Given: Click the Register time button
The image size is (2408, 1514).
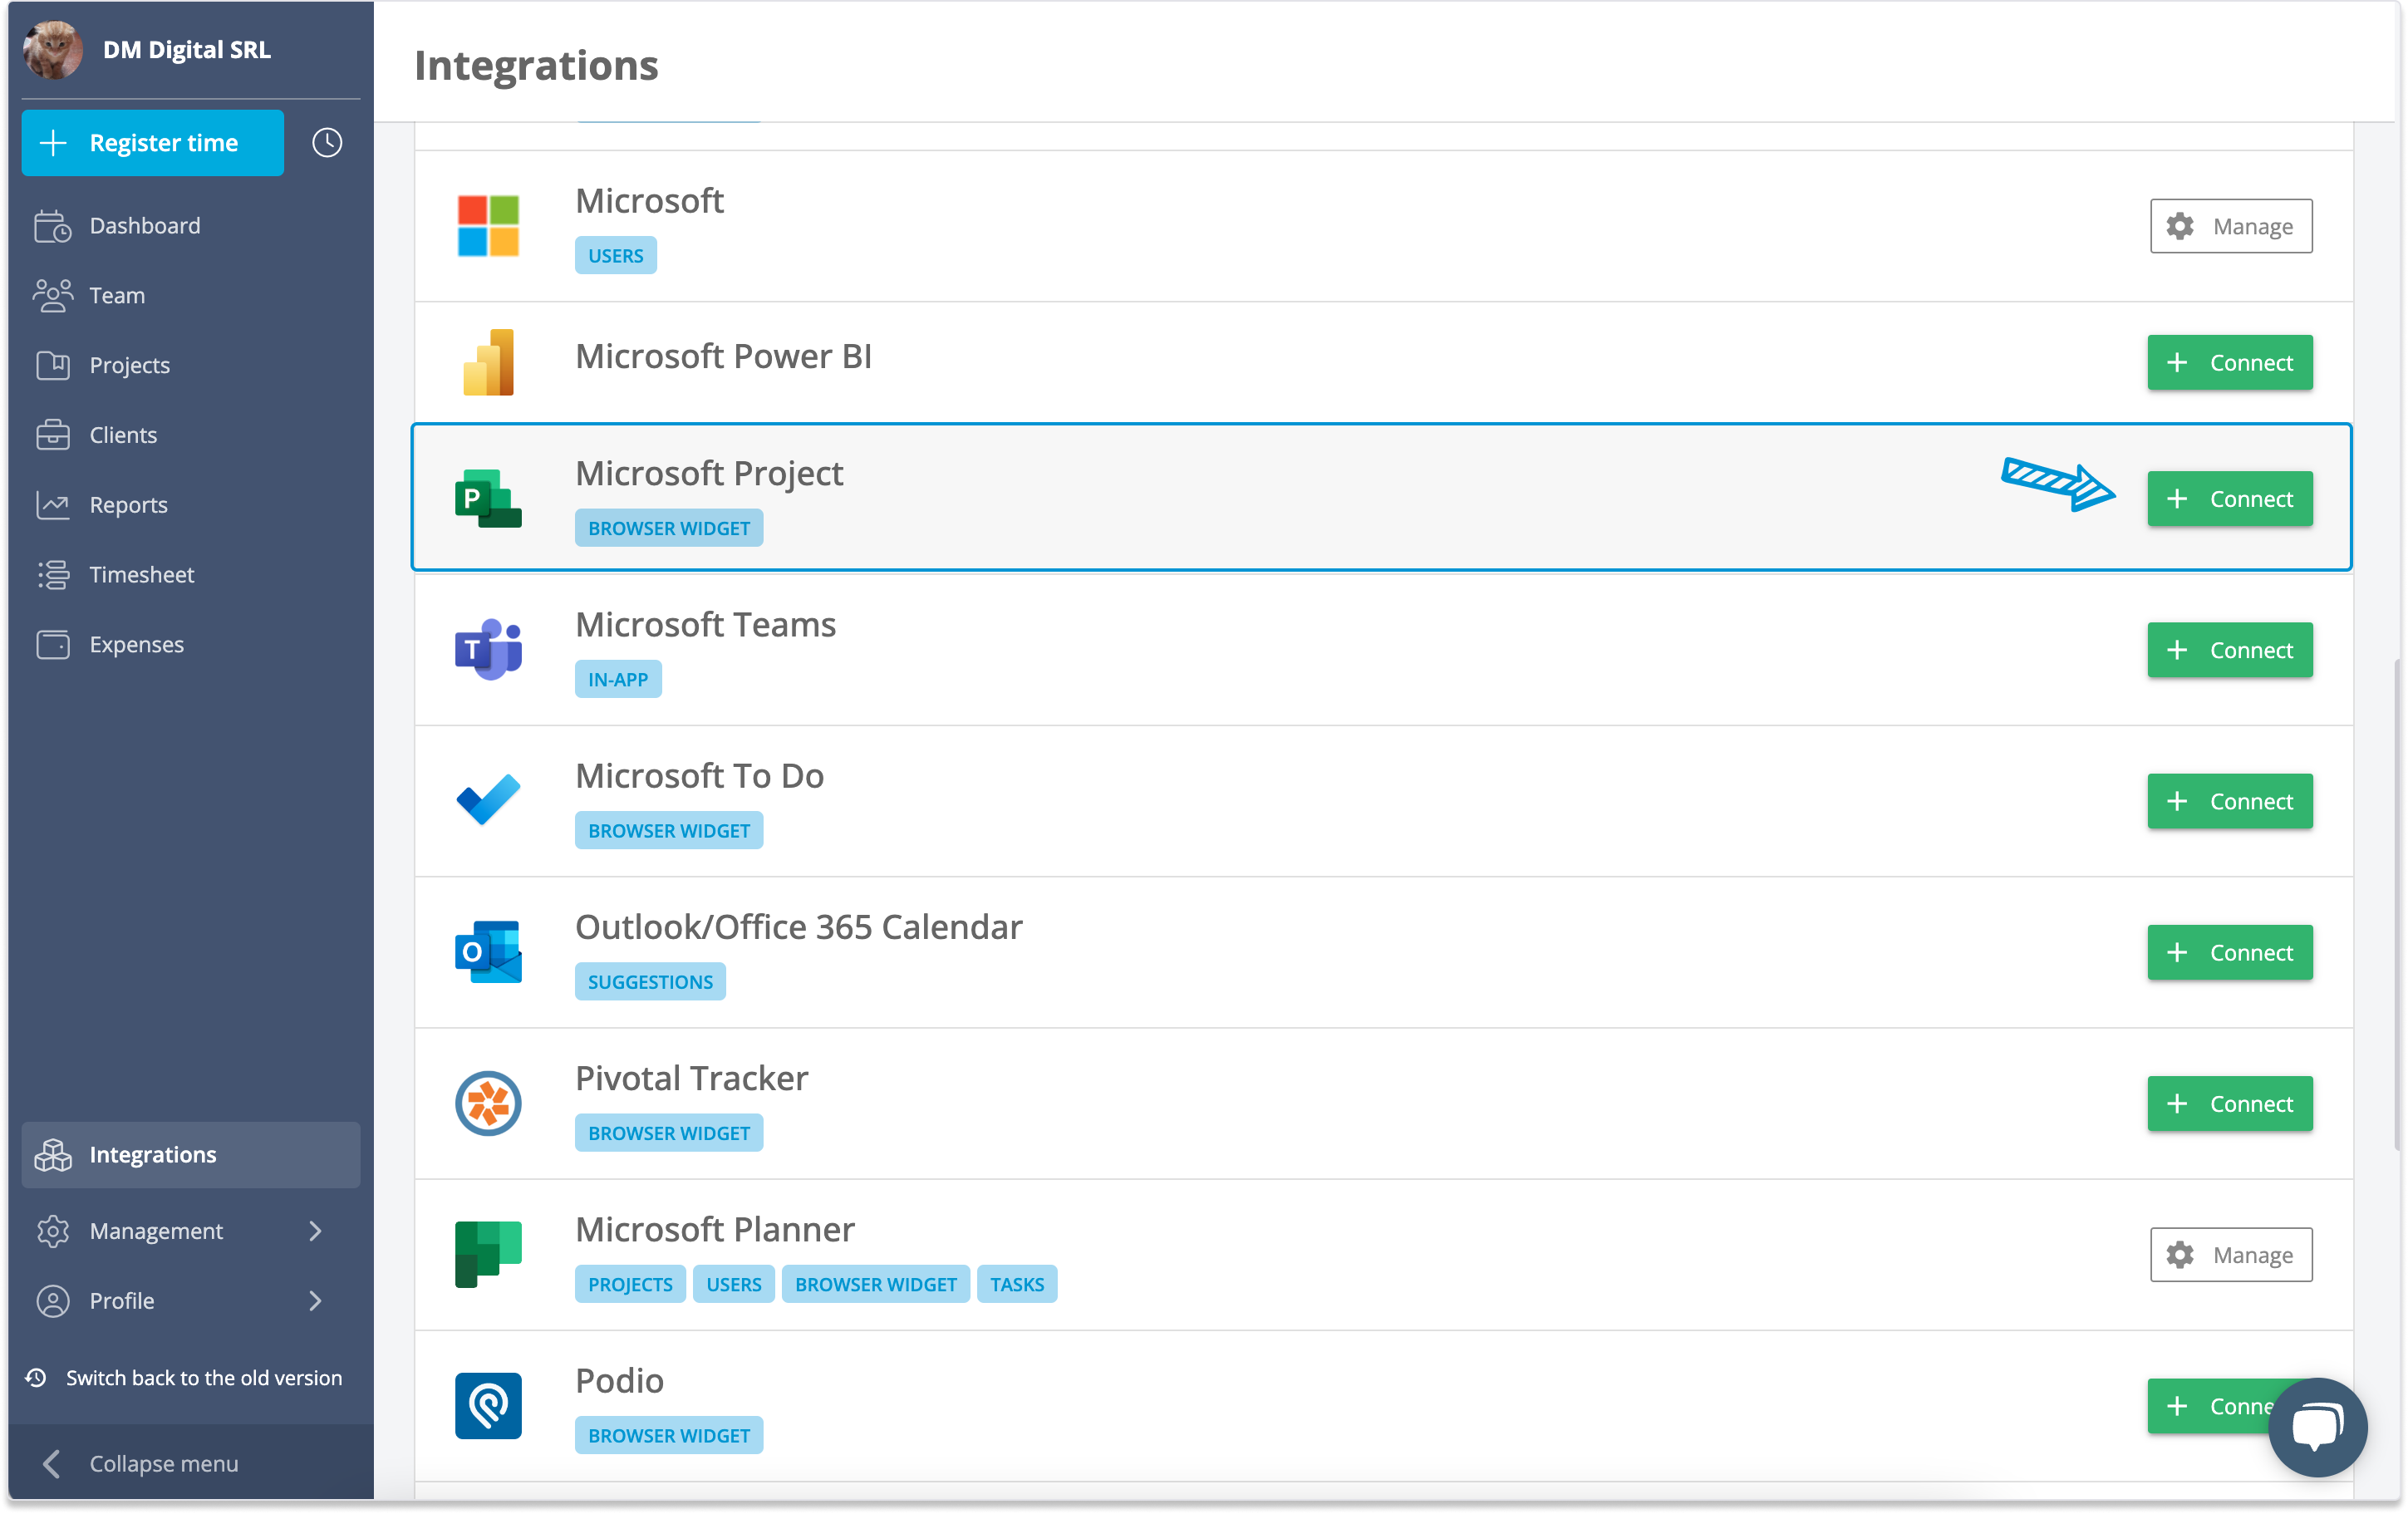Looking at the screenshot, I should click(x=153, y=143).
